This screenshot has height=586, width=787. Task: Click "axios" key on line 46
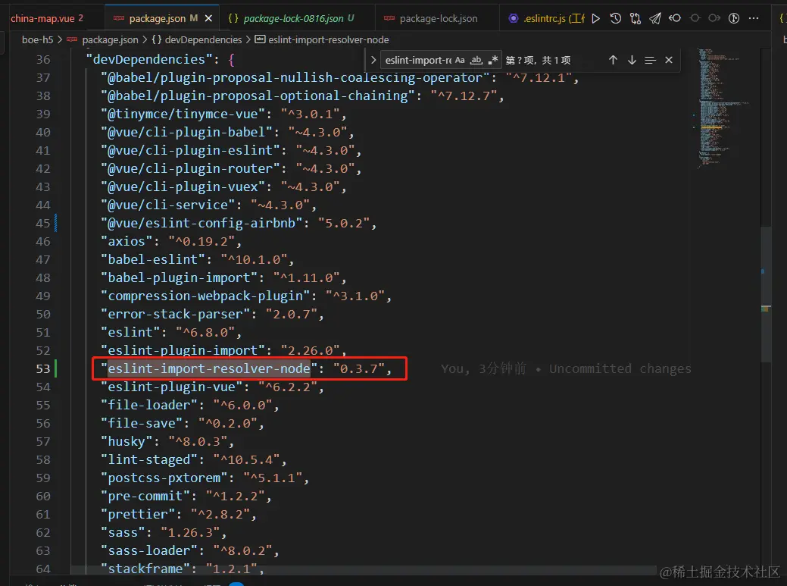[126, 241]
